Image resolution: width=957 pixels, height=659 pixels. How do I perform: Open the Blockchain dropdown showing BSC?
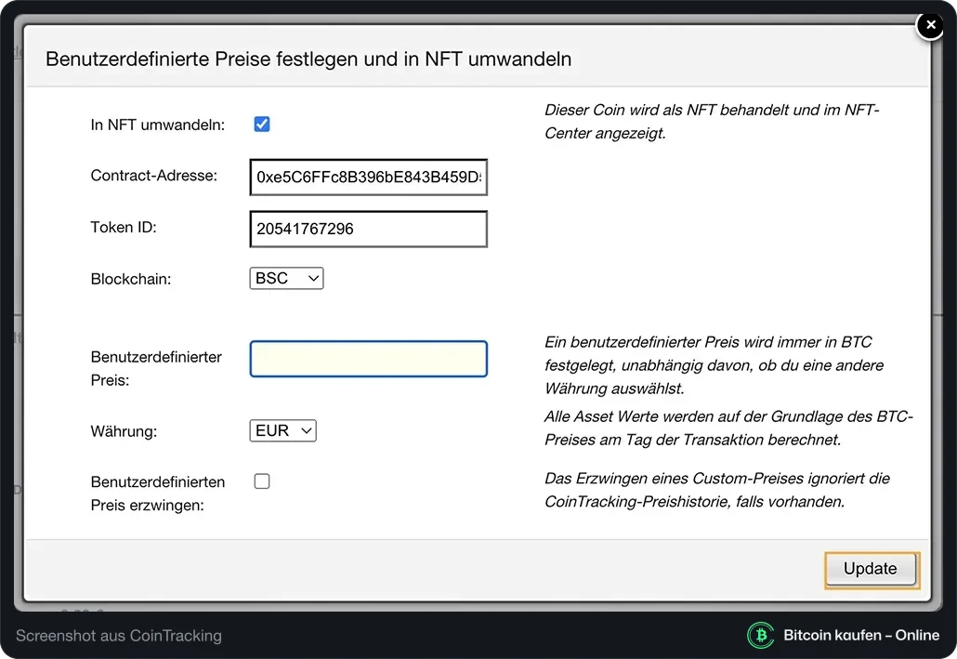click(286, 279)
